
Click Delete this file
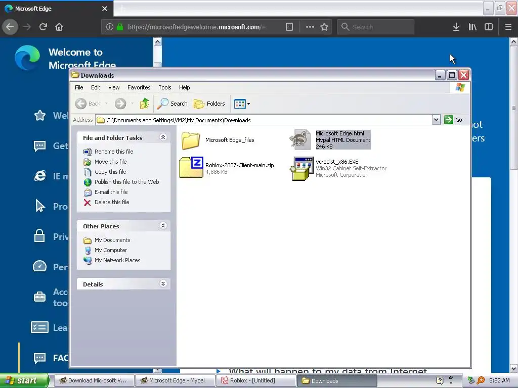pyautogui.click(x=112, y=202)
